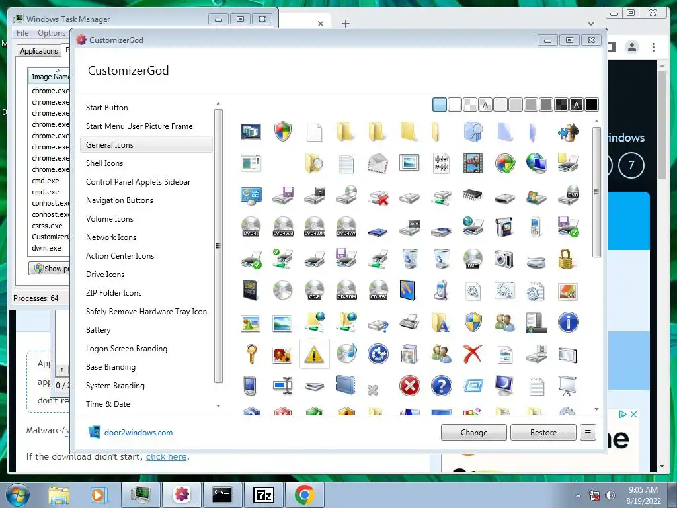The image size is (677, 508).
Task: Click 'click here' download link in browser
Action: (x=166, y=456)
